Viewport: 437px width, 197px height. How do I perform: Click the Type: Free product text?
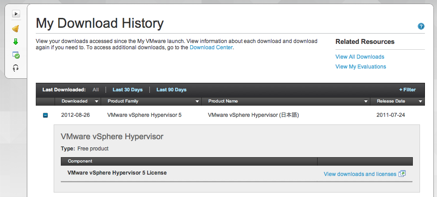85,149
